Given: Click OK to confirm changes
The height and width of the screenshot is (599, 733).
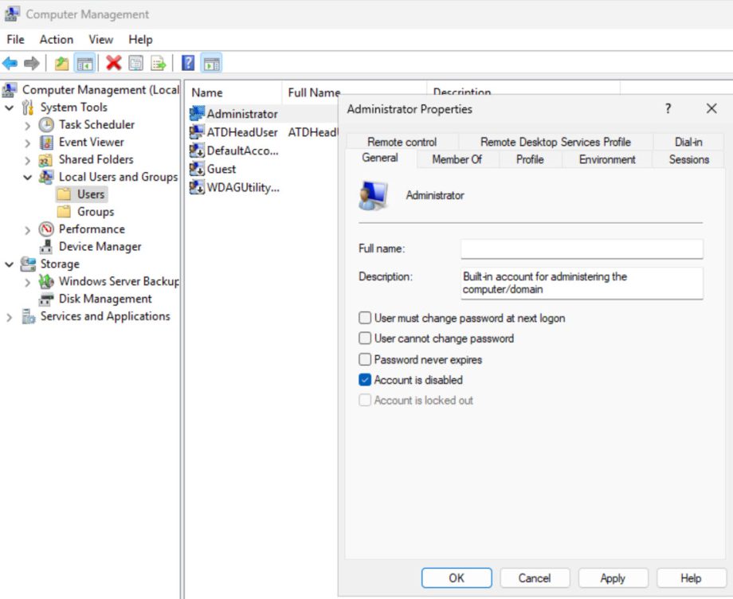Looking at the screenshot, I should [x=456, y=577].
